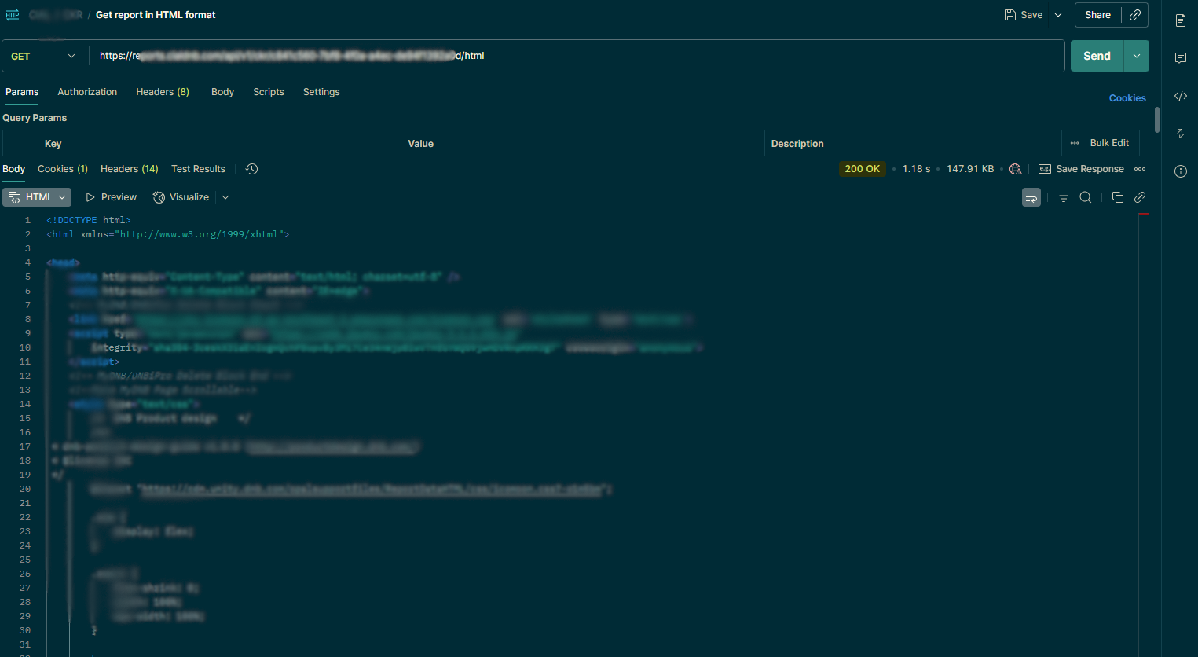The width and height of the screenshot is (1198, 657).
Task: Click the Save button
Action: pyautogui.click(x=1024, y=15)
